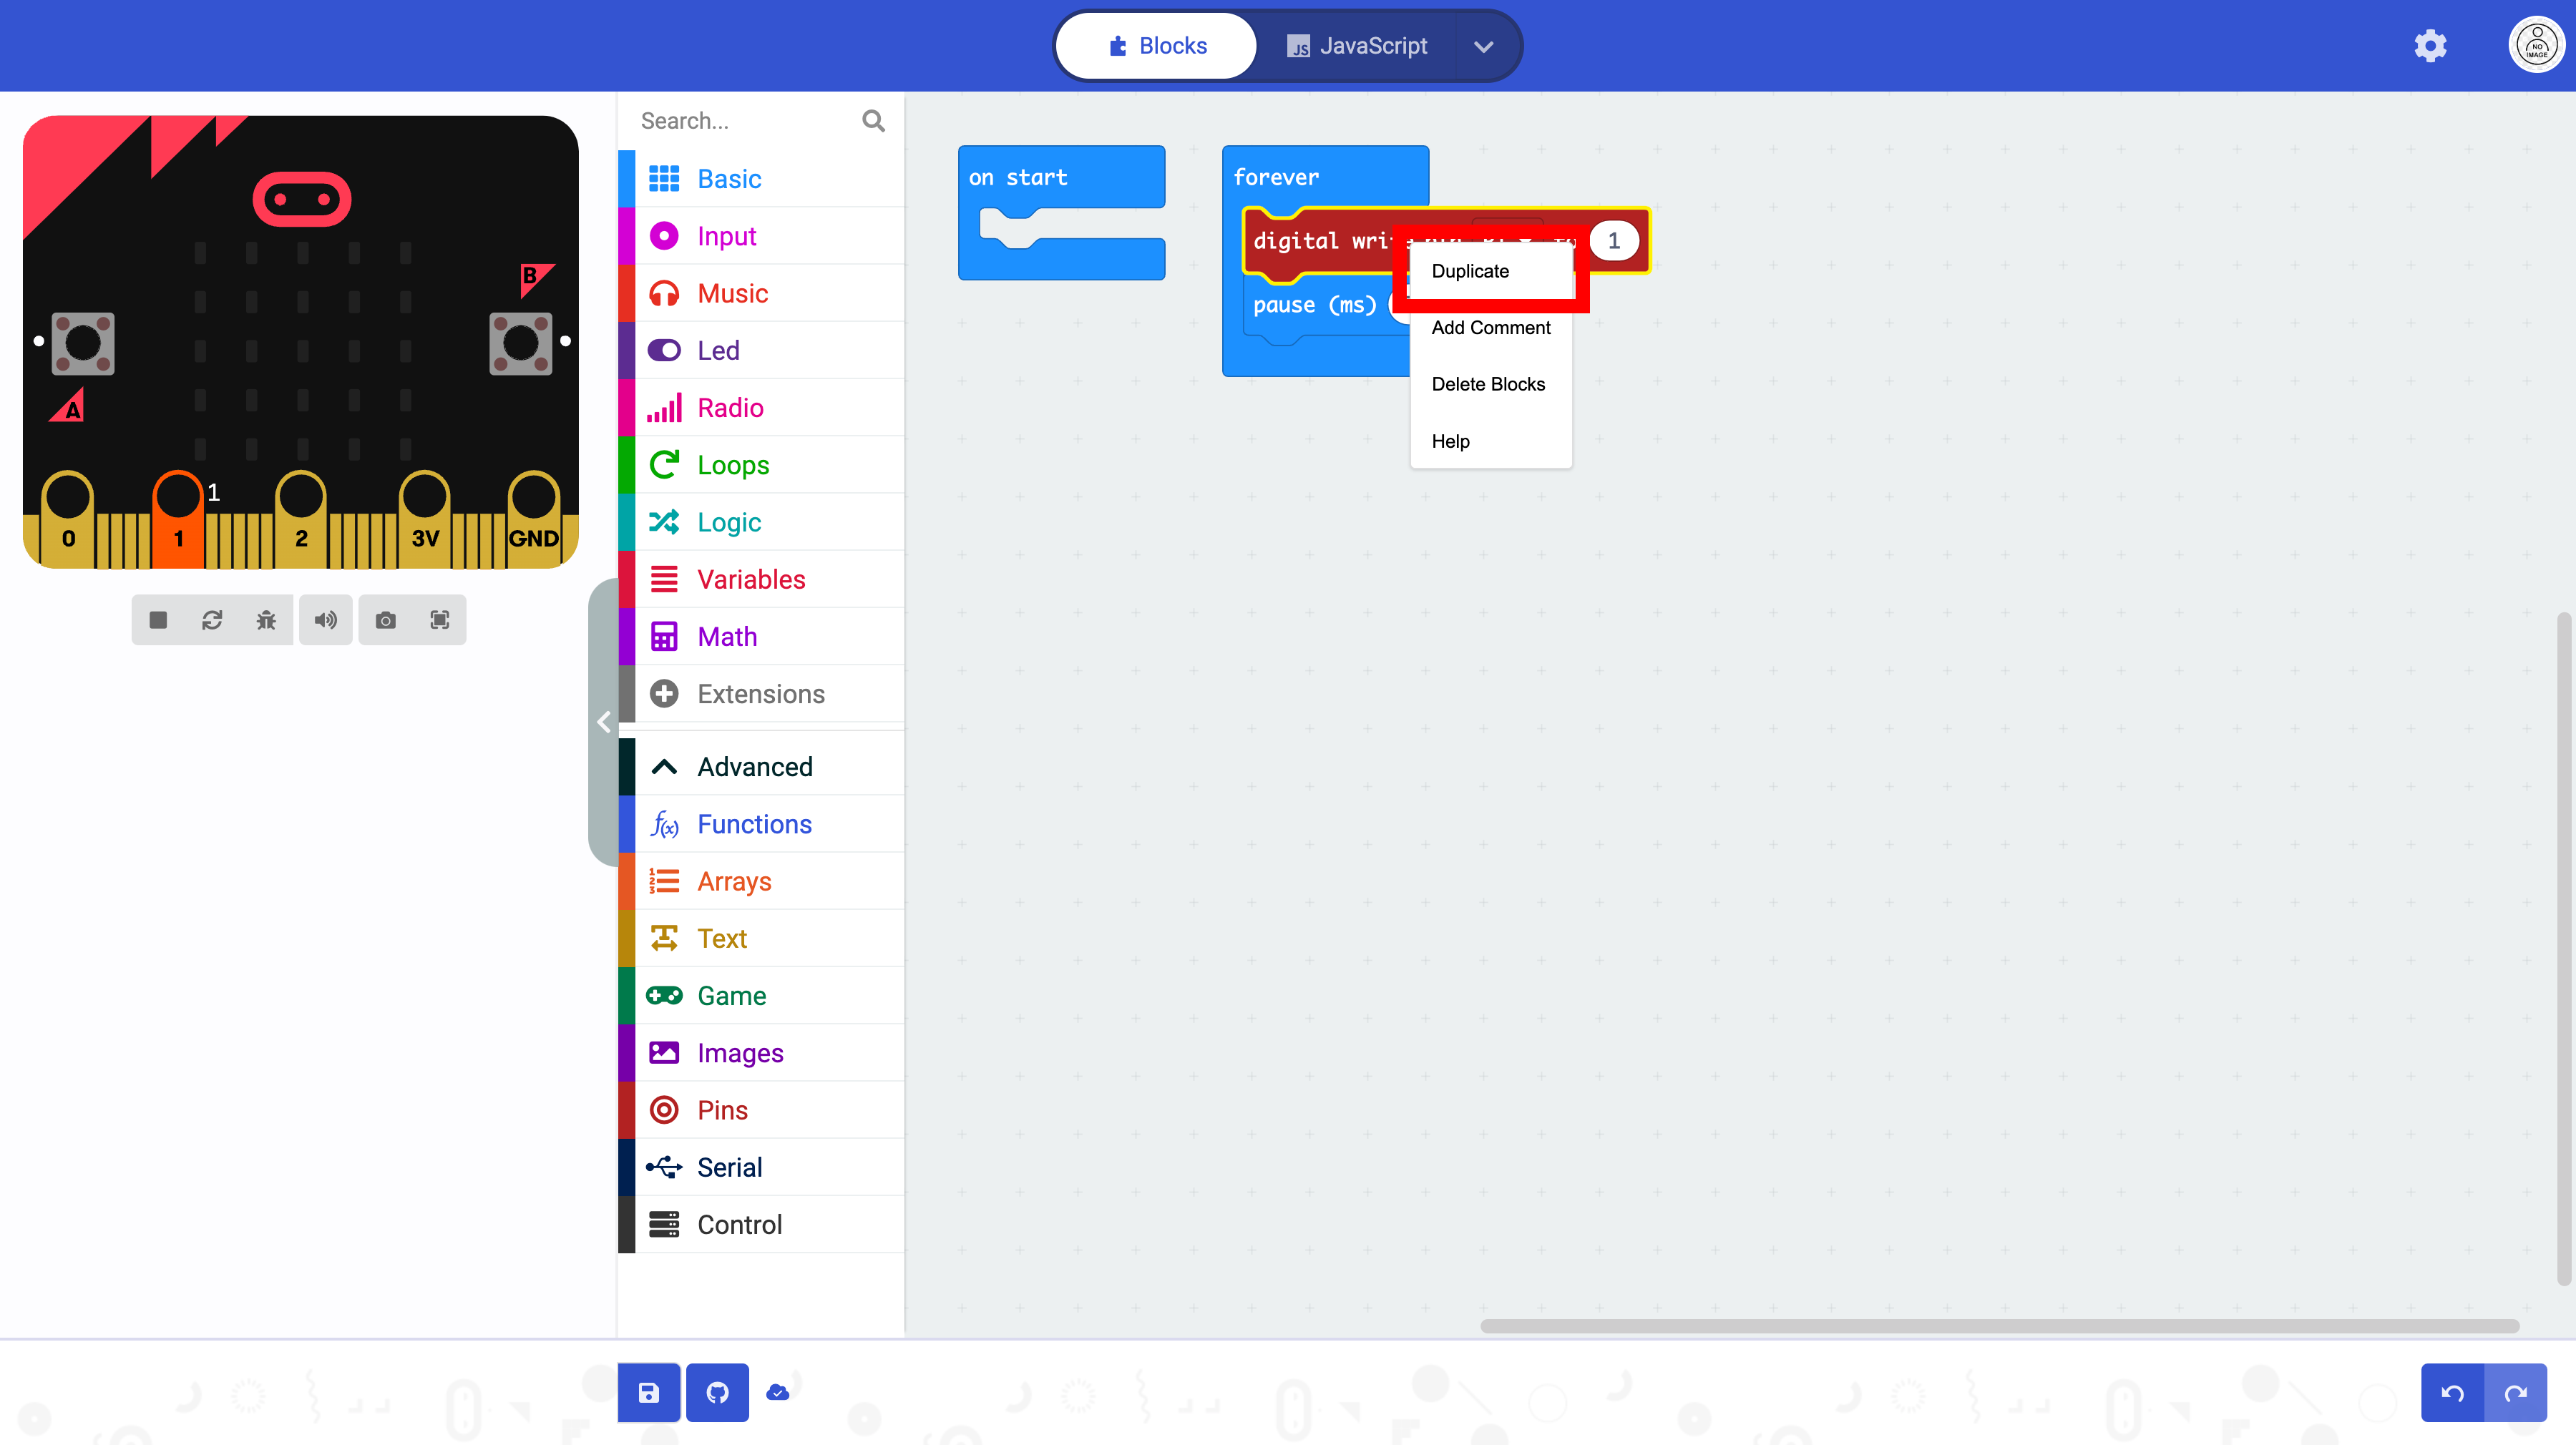Collapse the simulator side panel
The image size is (2576, 1445).
(x=603, y=722)
